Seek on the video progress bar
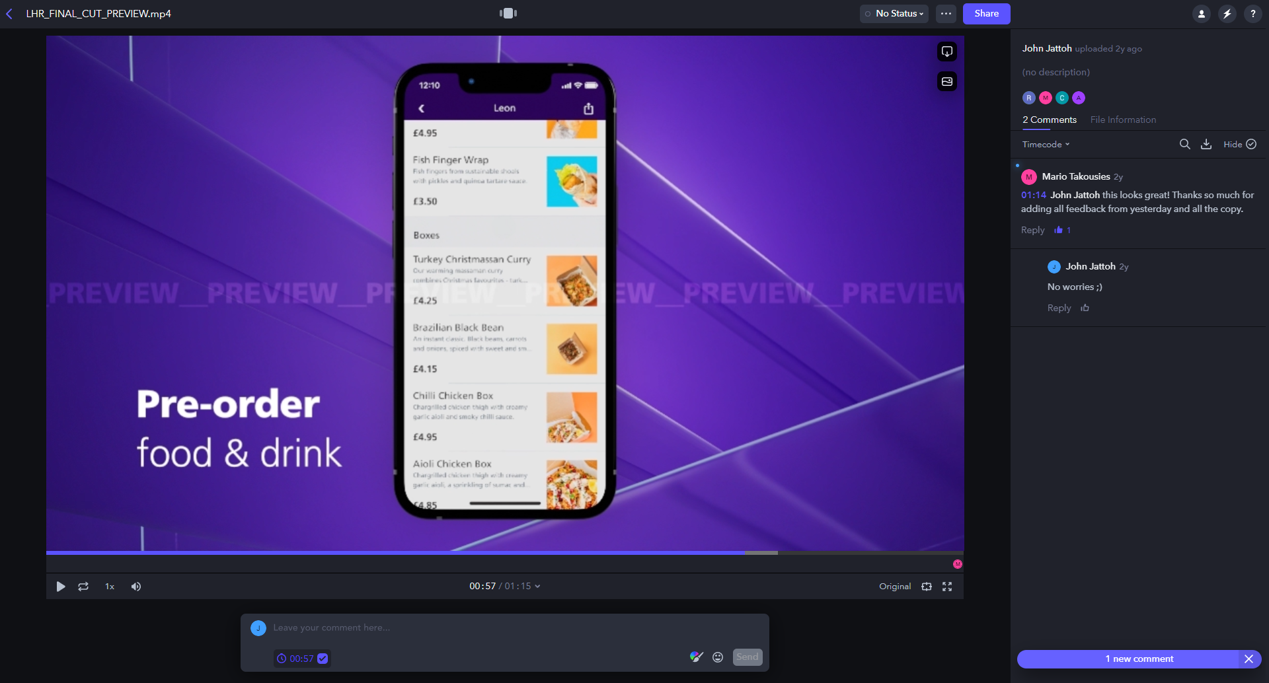 click(x=504, y=553)
